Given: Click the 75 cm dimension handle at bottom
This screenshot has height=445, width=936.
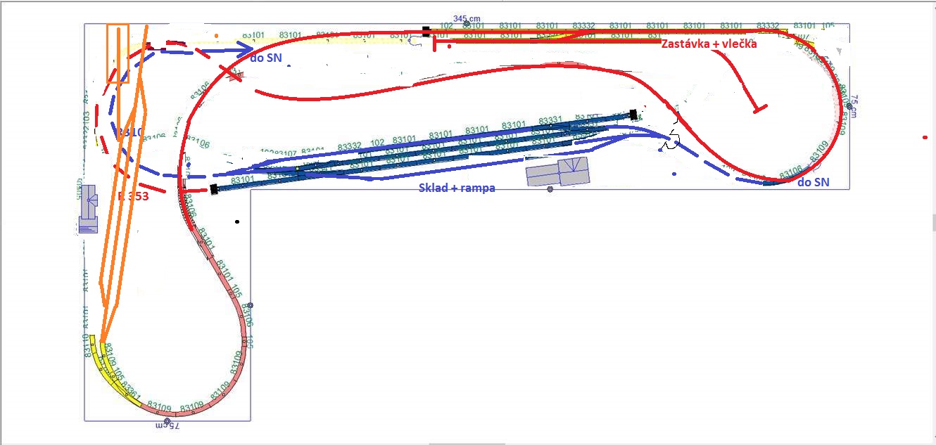Looking at the screenshot, I should (x=167, y=421).
